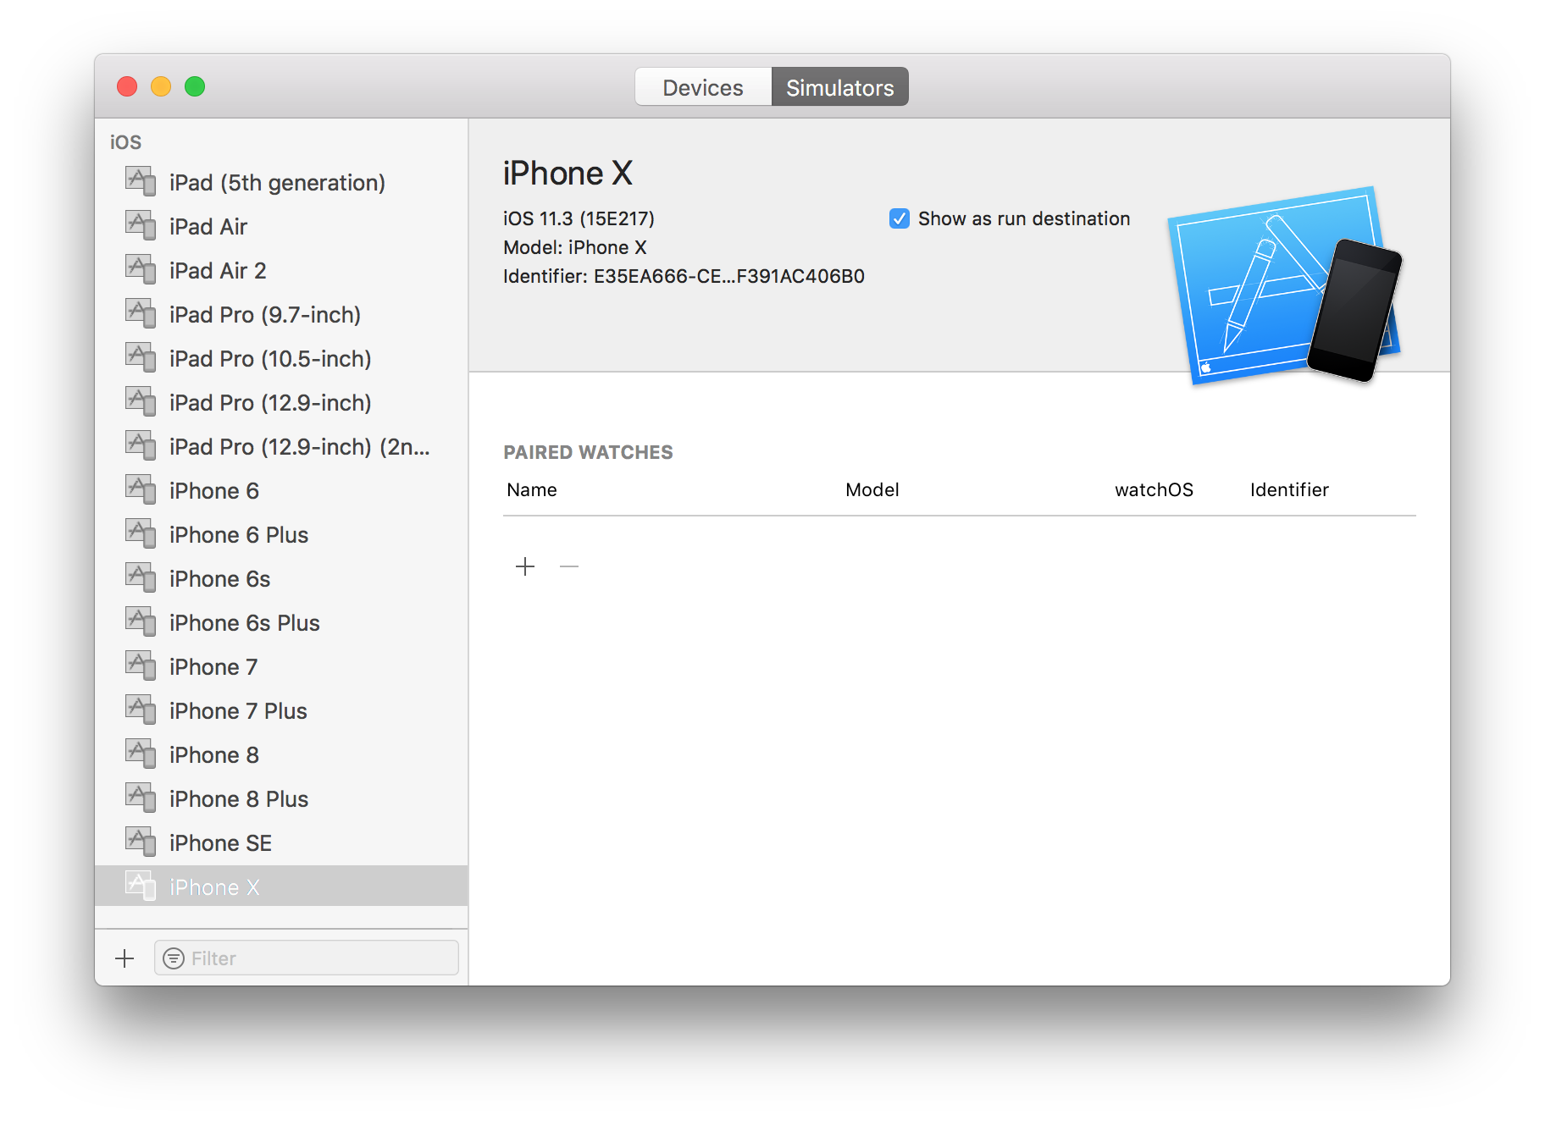Add a new paired watch with plus button

(x=525, y=566)
